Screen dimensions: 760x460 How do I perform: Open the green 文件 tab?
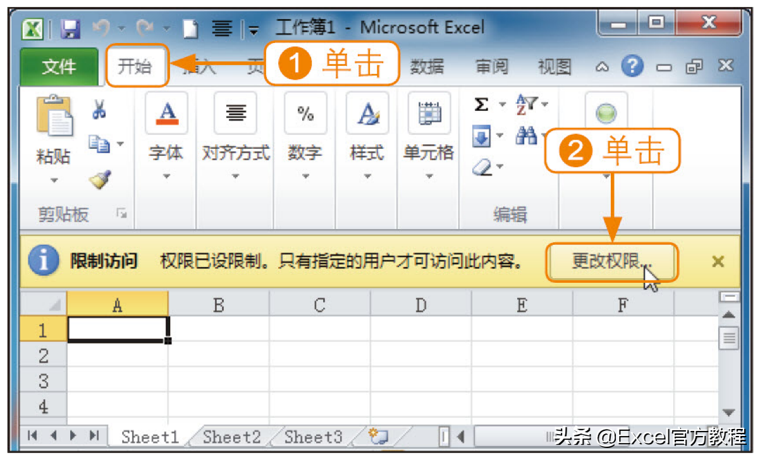[x=59, y=66]
